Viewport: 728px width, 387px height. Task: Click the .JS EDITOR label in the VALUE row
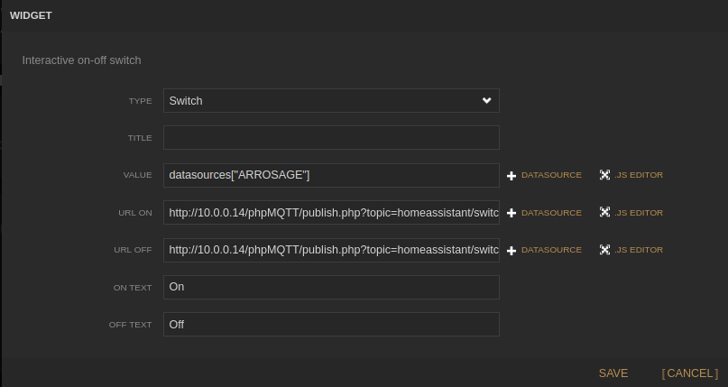pyautogui.click(x=639, y=175)
